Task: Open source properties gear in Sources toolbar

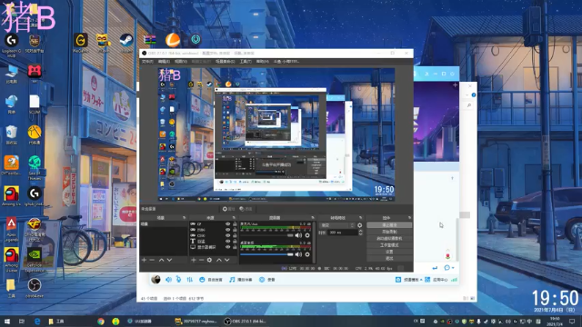Action: (210, 261)
